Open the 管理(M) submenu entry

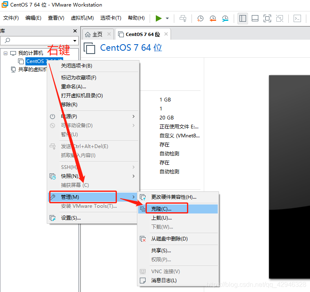pos(93,197)
